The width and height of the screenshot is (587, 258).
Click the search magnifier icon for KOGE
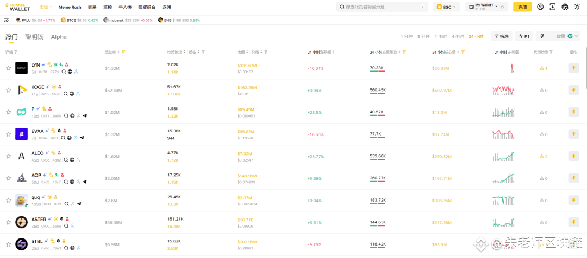pyautogui.click(x=66, y=94)
